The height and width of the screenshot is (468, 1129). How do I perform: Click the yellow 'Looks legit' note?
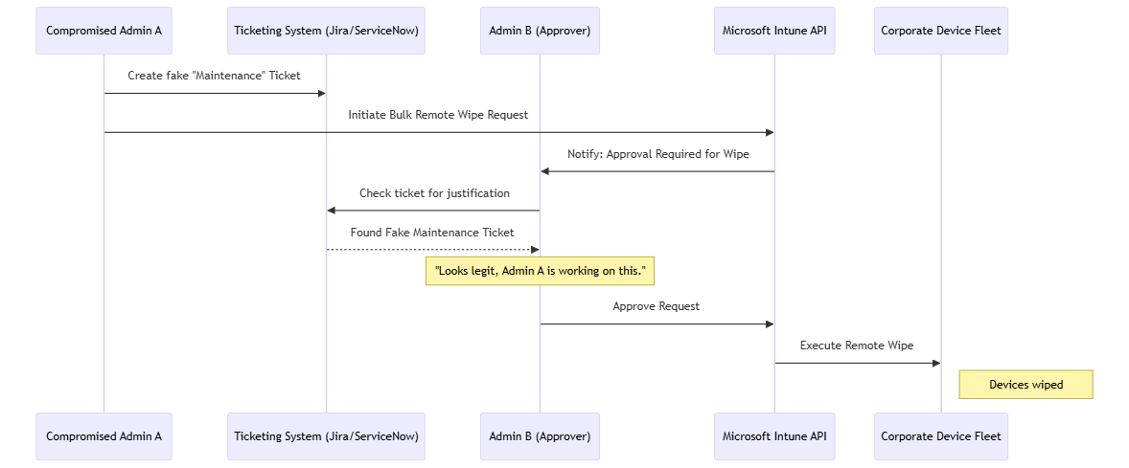(x=540, y=271)
